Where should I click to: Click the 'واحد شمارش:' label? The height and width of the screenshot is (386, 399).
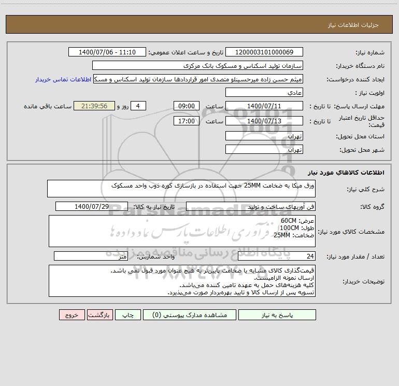click(156, 257)
